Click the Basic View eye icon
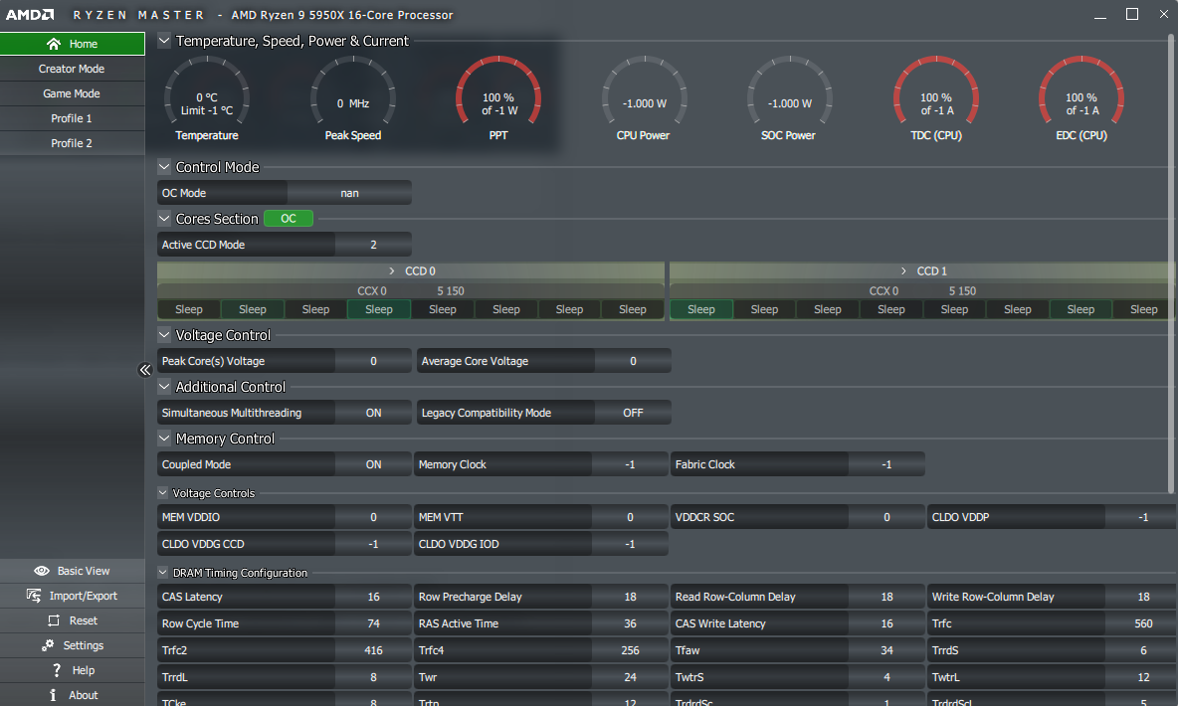This screenshot has width=1178, height=706. (x=42, y=571)
